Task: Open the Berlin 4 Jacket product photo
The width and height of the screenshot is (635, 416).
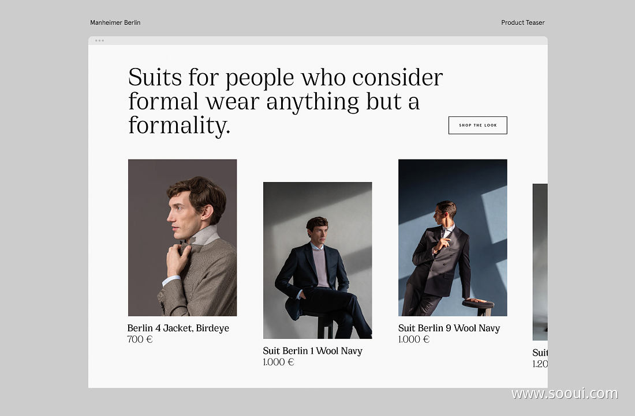Action: click(x=182, y=238)
